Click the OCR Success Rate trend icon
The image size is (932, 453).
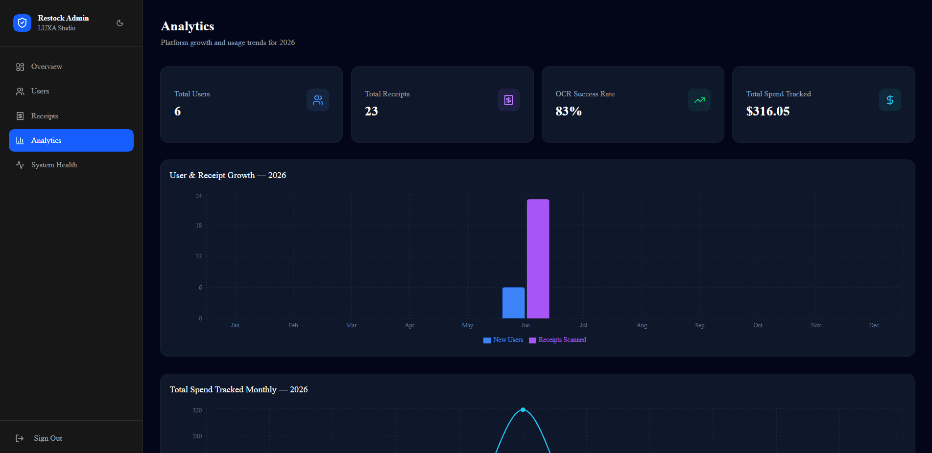699,100
